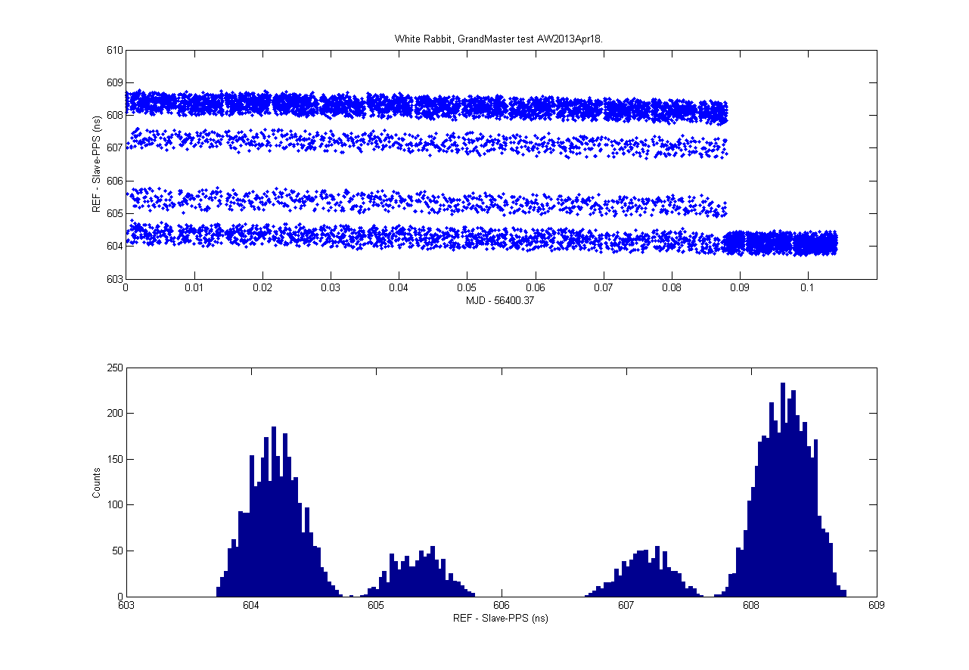Click the "0.02" tick label
Image resolution: width=969 pixels, height=670 pixels.
(262, 288)
